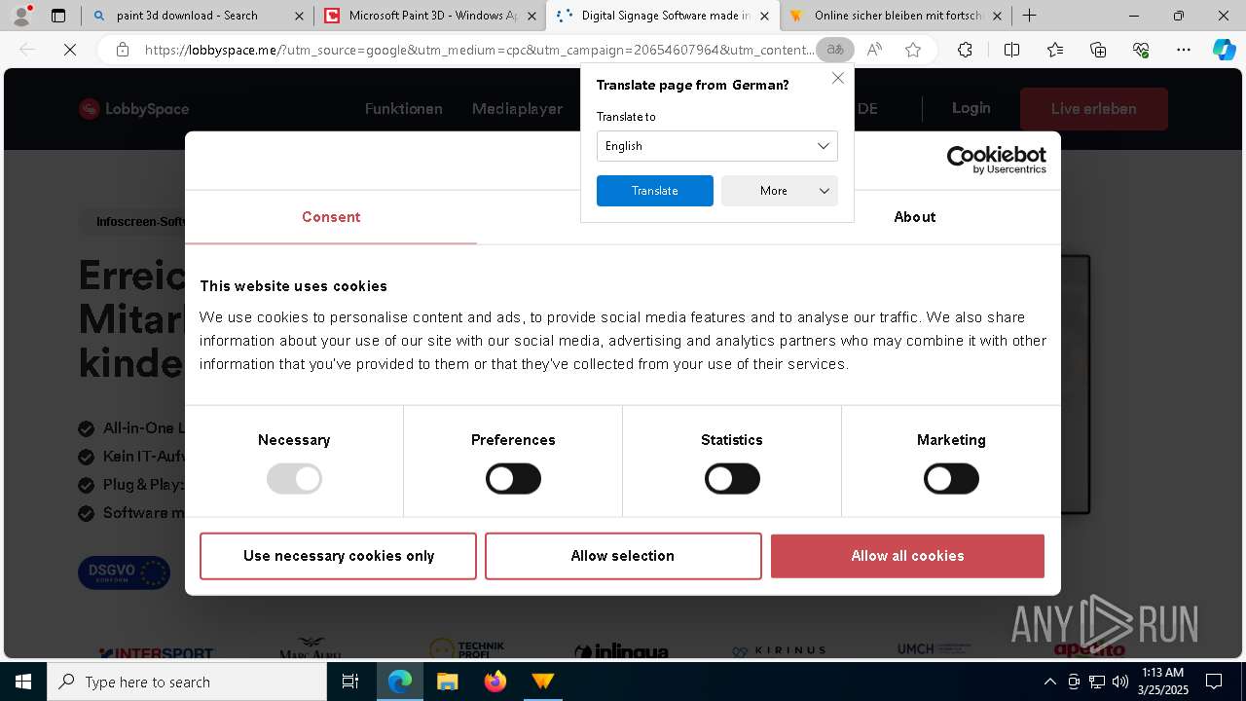Open Collections icon
The image size is (1246, 701).
(x=1098, y=50)
